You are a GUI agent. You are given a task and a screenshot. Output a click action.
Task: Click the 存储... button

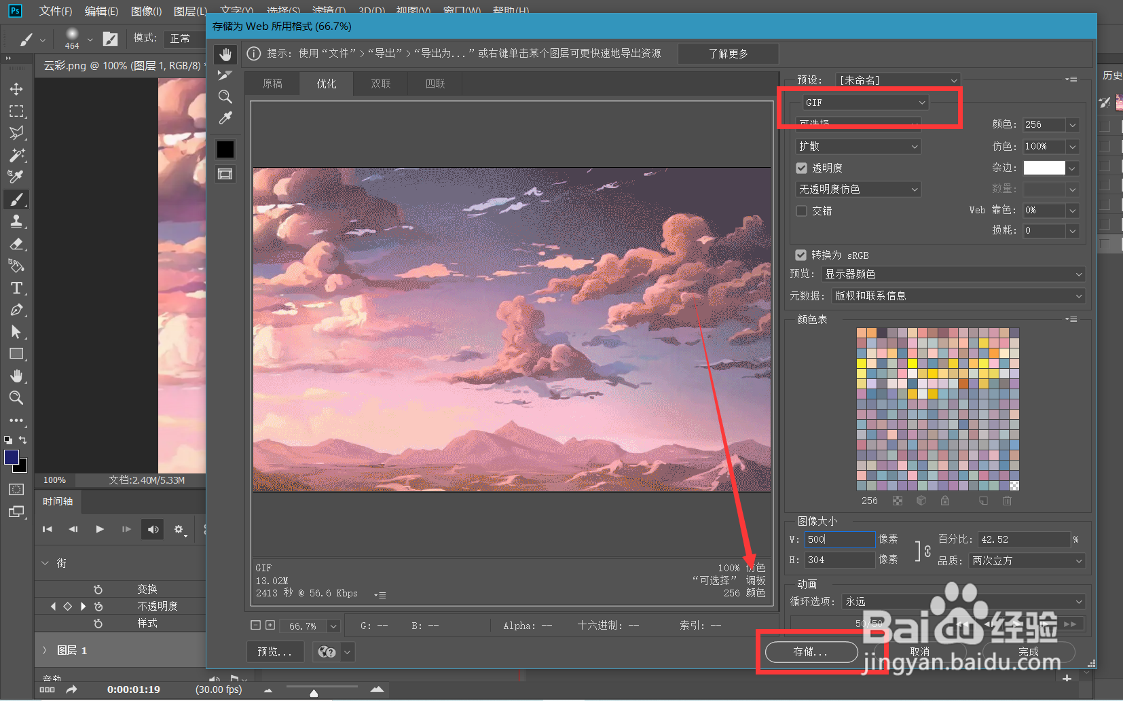pyautogui.click(x=811, y=652)
